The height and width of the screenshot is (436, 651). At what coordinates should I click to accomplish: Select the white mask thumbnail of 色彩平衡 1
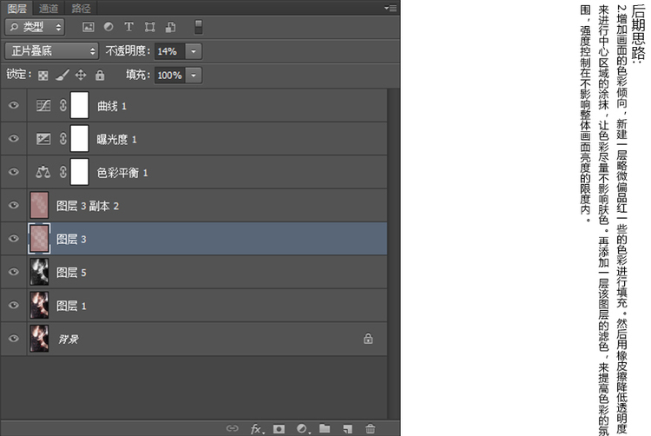click(x=79, y=172)
